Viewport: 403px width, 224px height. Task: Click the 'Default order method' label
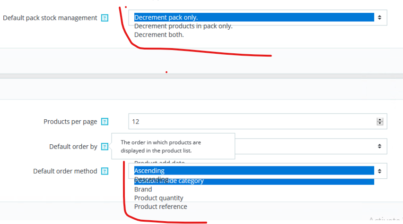[x=65, y=171]
